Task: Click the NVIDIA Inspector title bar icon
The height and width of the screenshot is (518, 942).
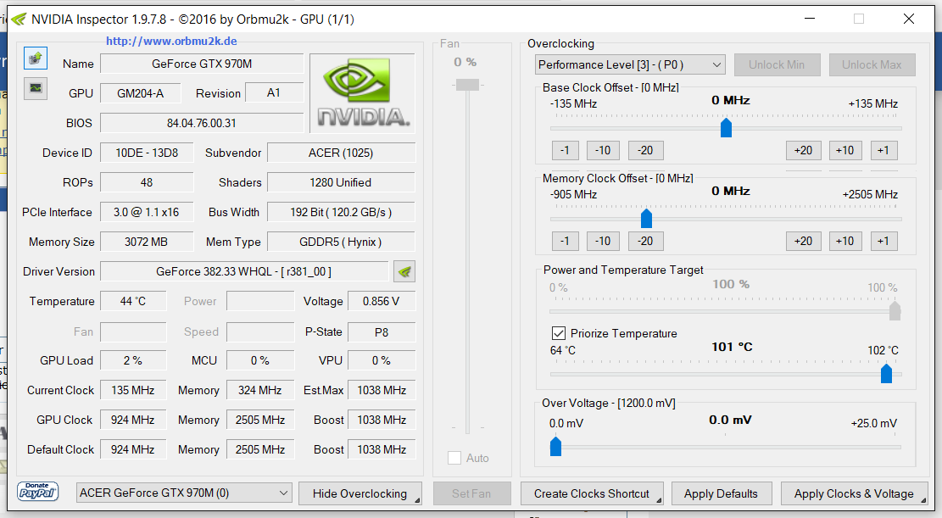Action: tap(20, 19)
